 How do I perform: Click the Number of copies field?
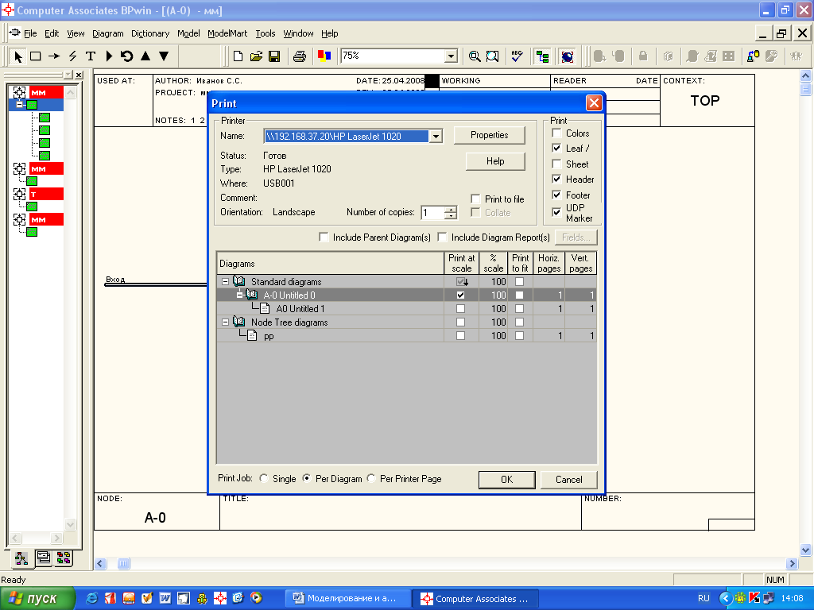coord(433,213)
